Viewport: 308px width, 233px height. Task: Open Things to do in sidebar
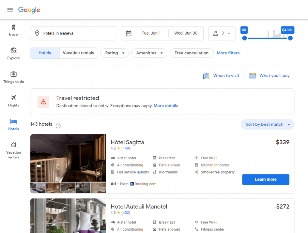pos(13,77)
